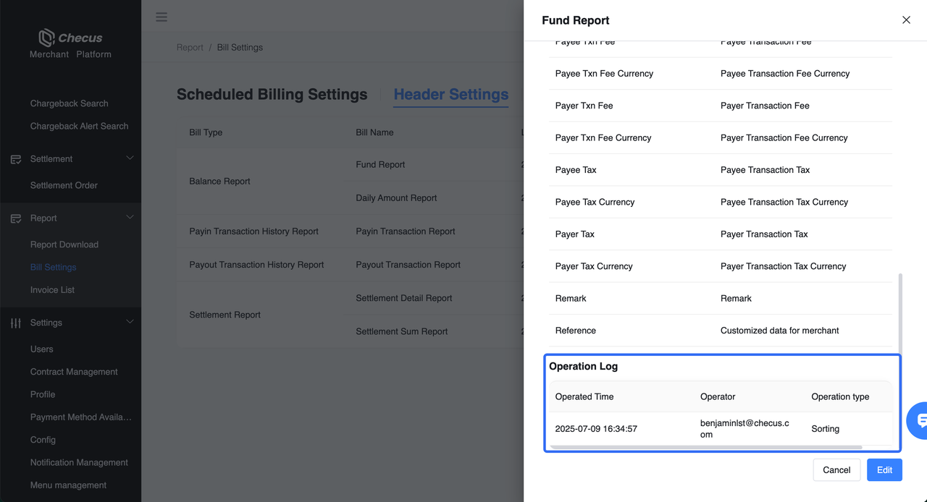Click the Fund Report panel vertical scrollbar
The image size is (927, 502).
click(901, 311)
